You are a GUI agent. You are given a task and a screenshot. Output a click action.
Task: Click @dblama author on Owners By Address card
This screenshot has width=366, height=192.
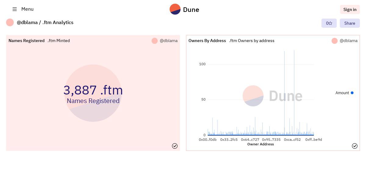point(349,41)
